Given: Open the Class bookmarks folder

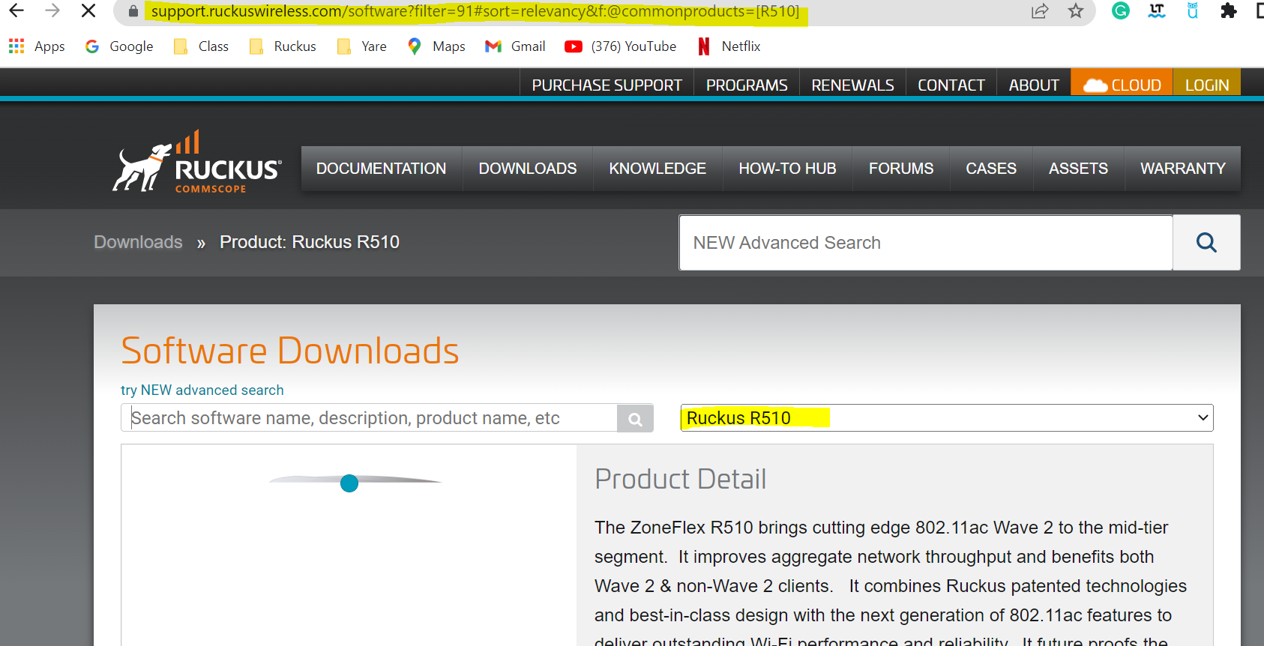Looking at the screenshot, I should [x=201, y=46].
